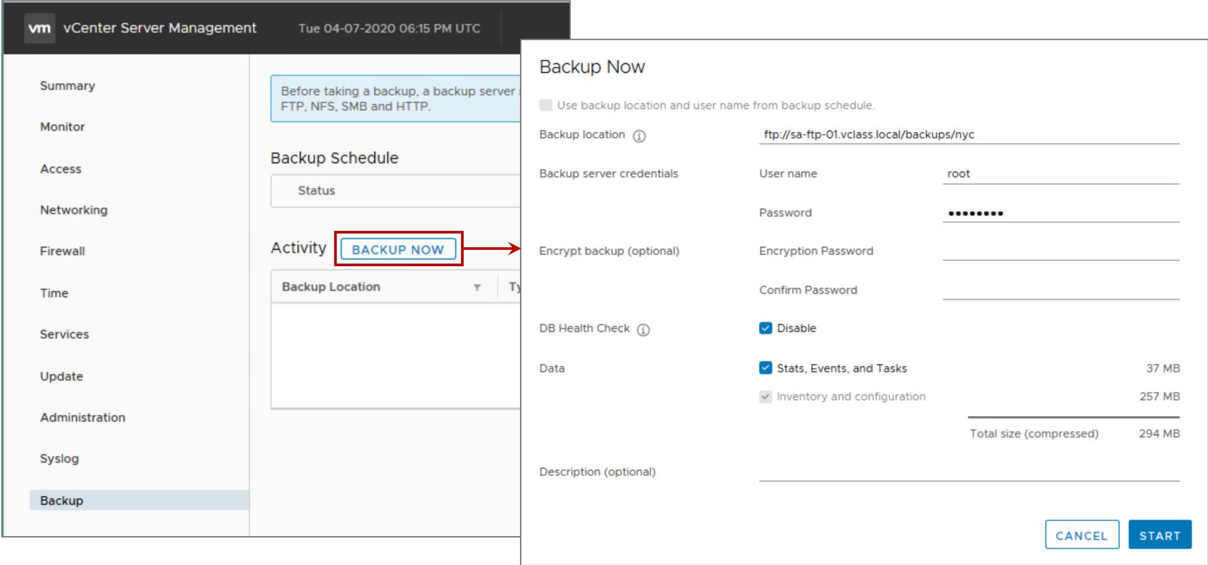Viewport: 1208px width, 565px height.
Task: Click the Password input field
Action: pyautogui.click(x=1061, y=213)
